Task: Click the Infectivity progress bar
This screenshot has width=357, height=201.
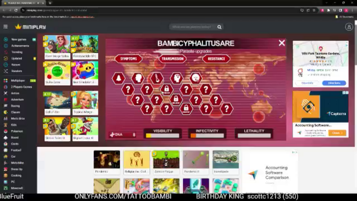Action: [x=207, y=136]
